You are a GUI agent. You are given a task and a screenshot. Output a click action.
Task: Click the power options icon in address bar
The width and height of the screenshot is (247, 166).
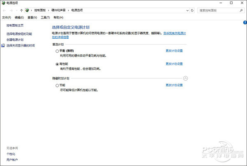point(28,10)
